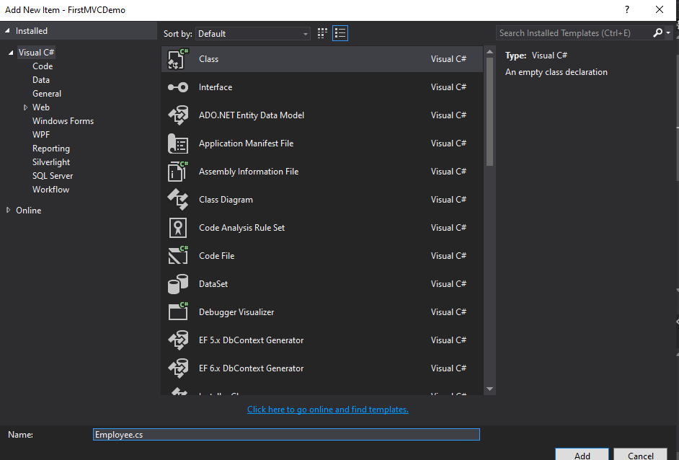Collapse the Visual C# tree node
Screen dimensions: 679x460
[x=11, y=53]
